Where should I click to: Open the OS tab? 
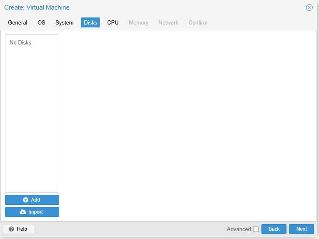(41, 22)
